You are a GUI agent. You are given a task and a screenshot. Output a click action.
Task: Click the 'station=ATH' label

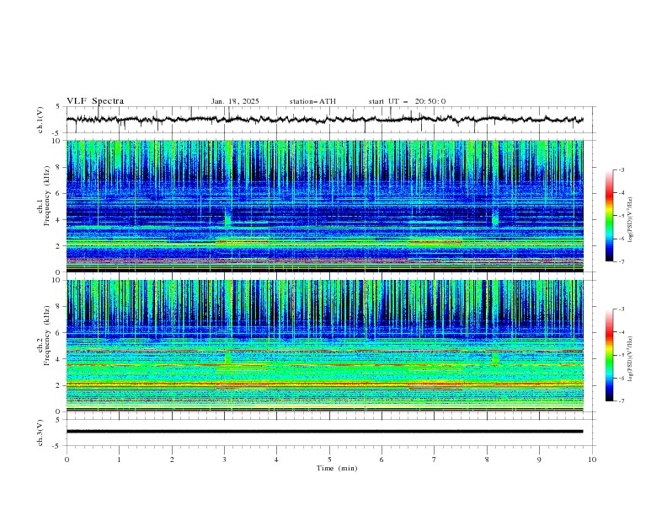(x=312, y=101)
